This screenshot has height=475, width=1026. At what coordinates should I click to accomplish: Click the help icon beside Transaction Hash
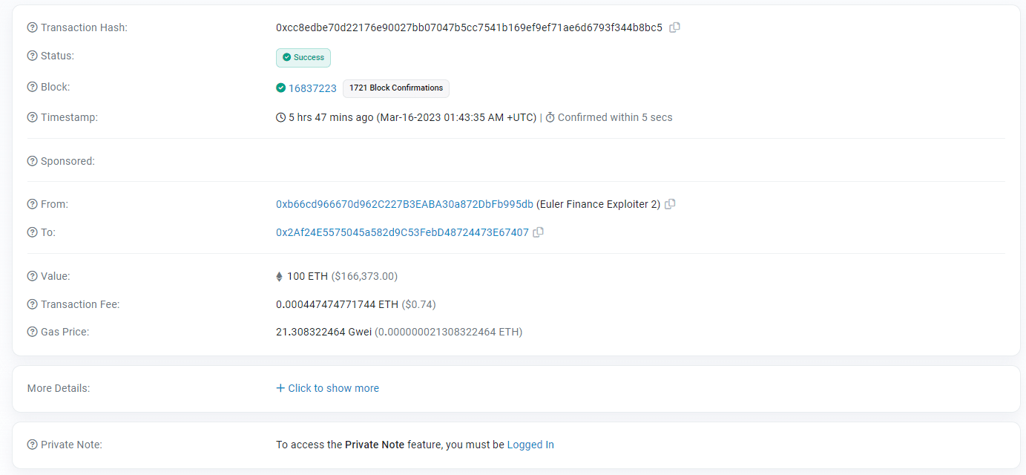click(30, 27)
